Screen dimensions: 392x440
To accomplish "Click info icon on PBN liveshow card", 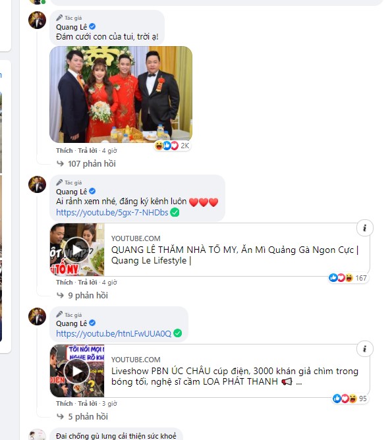I will click(x=364, y=349).
